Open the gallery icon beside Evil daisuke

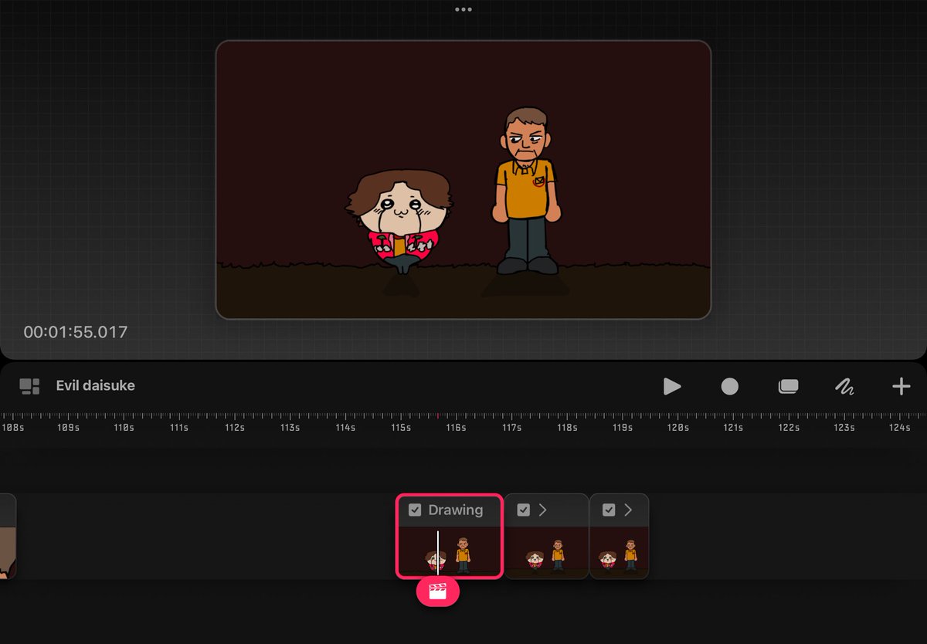pos(29,386)
